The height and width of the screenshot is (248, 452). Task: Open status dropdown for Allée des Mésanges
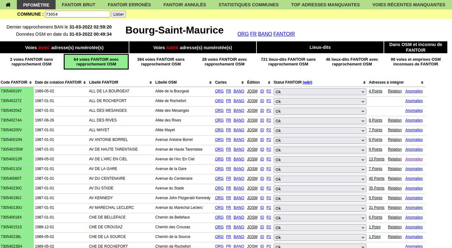(x=320, y=111)
